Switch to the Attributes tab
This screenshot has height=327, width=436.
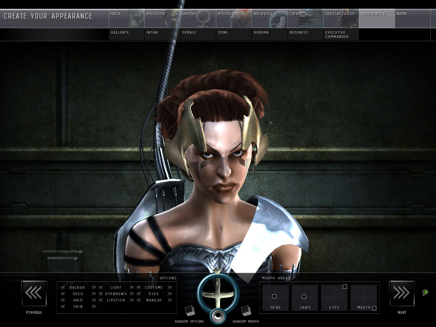tap(234, 18)
